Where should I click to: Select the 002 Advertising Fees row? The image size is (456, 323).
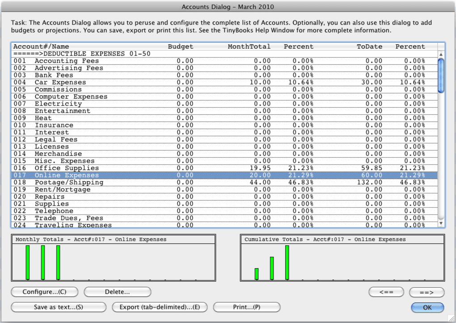[224, 68]
